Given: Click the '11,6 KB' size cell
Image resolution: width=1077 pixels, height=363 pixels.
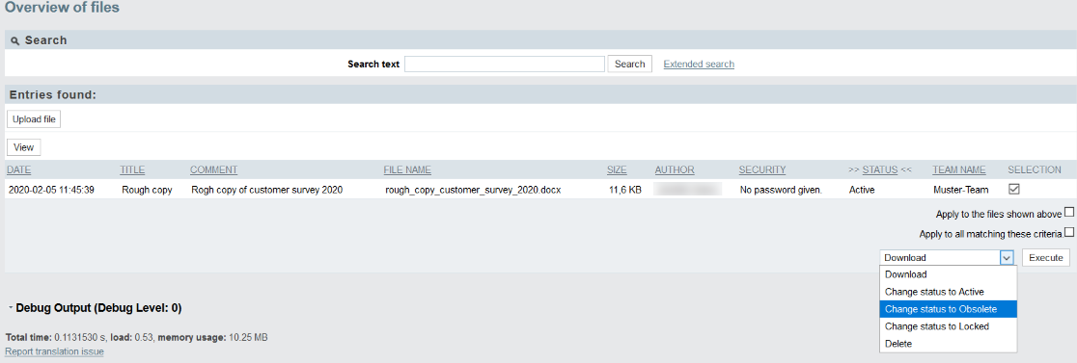Looking at the screenshot, I should [x=625, y=190].
